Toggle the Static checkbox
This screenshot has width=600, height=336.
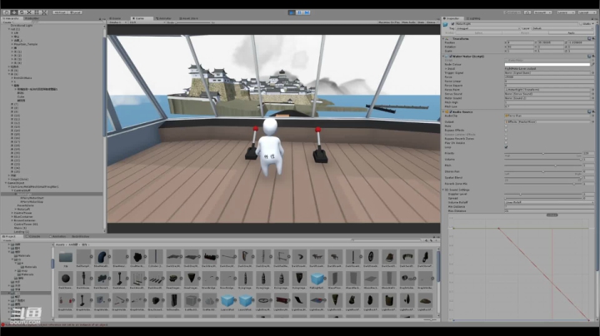click(582, 24)
